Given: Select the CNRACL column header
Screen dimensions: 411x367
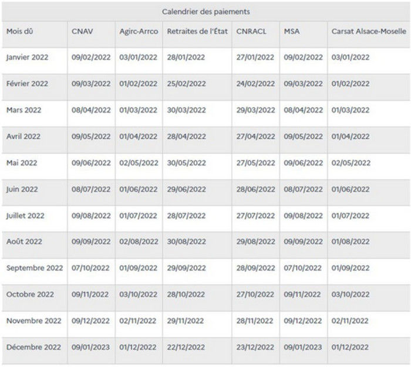Looking at the screenshot, I should pyautogui.click(x=251, y=32).
